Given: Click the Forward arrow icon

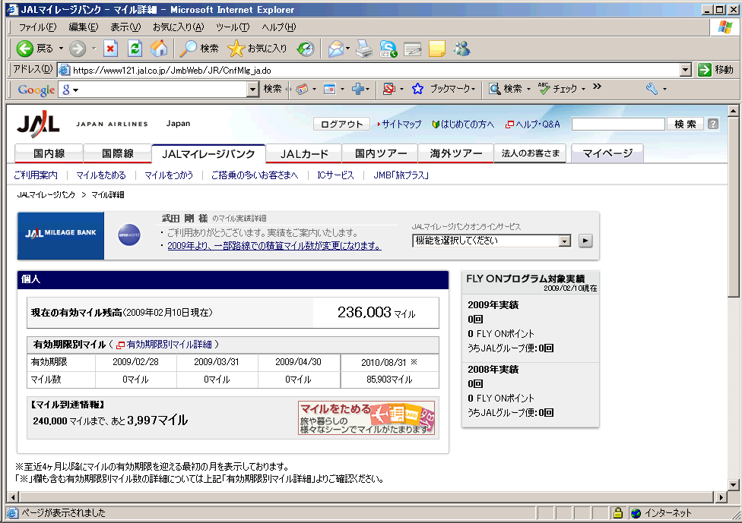Looking at the screenshot, I should coord(77,48).
